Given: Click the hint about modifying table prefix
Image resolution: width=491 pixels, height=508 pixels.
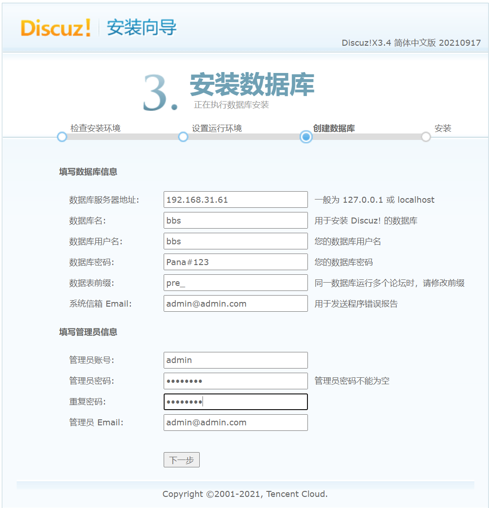Looking at the screenshot, I should pos(389,283).
